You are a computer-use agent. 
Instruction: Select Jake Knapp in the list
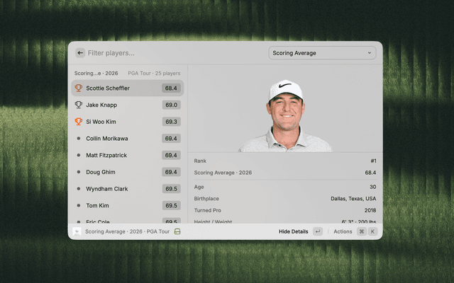click(x=128, y=105)
